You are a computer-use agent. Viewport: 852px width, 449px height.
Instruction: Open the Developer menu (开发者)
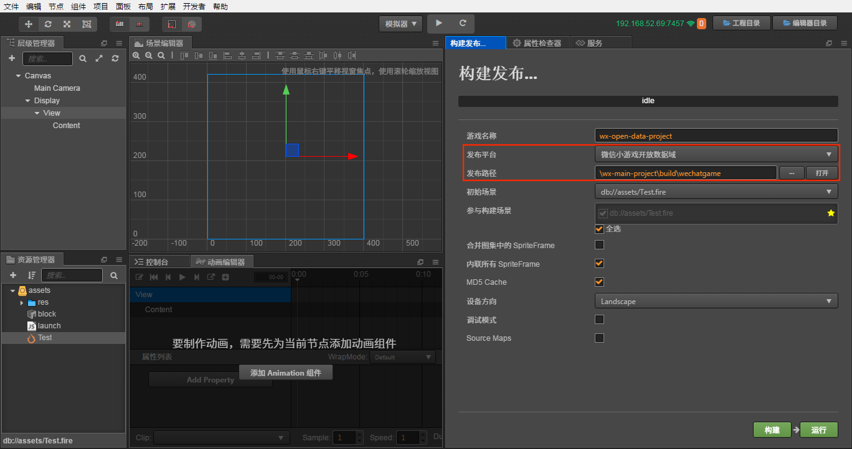(x=194, y=6)
